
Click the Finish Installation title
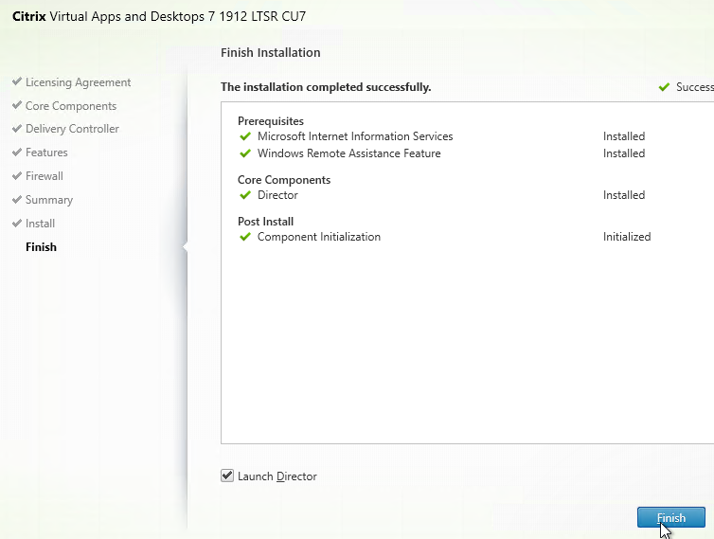[271, 52]
